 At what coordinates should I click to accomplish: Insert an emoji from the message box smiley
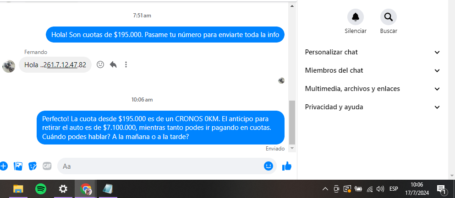click(269, 166)
